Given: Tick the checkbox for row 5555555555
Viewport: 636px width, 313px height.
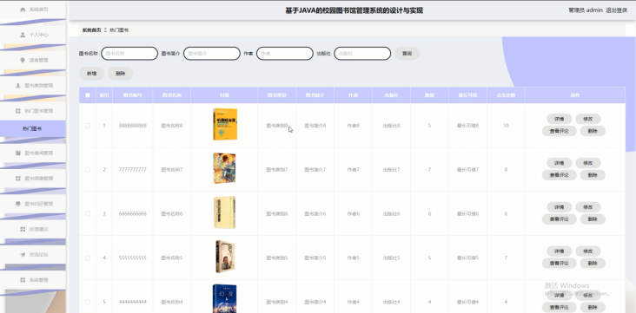Looking at the screenshot, I should 88,258.
